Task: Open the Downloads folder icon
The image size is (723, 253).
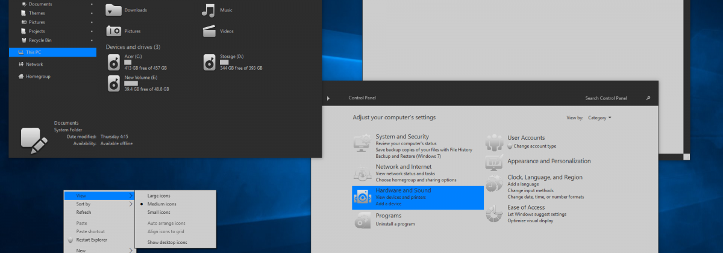Action: coord(113,10)
